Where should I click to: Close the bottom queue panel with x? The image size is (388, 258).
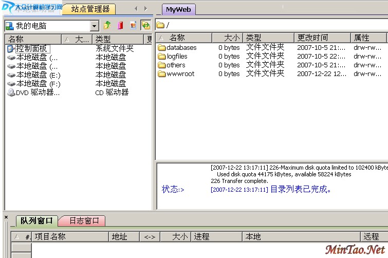pyautogui.click(x=6, y=217)
